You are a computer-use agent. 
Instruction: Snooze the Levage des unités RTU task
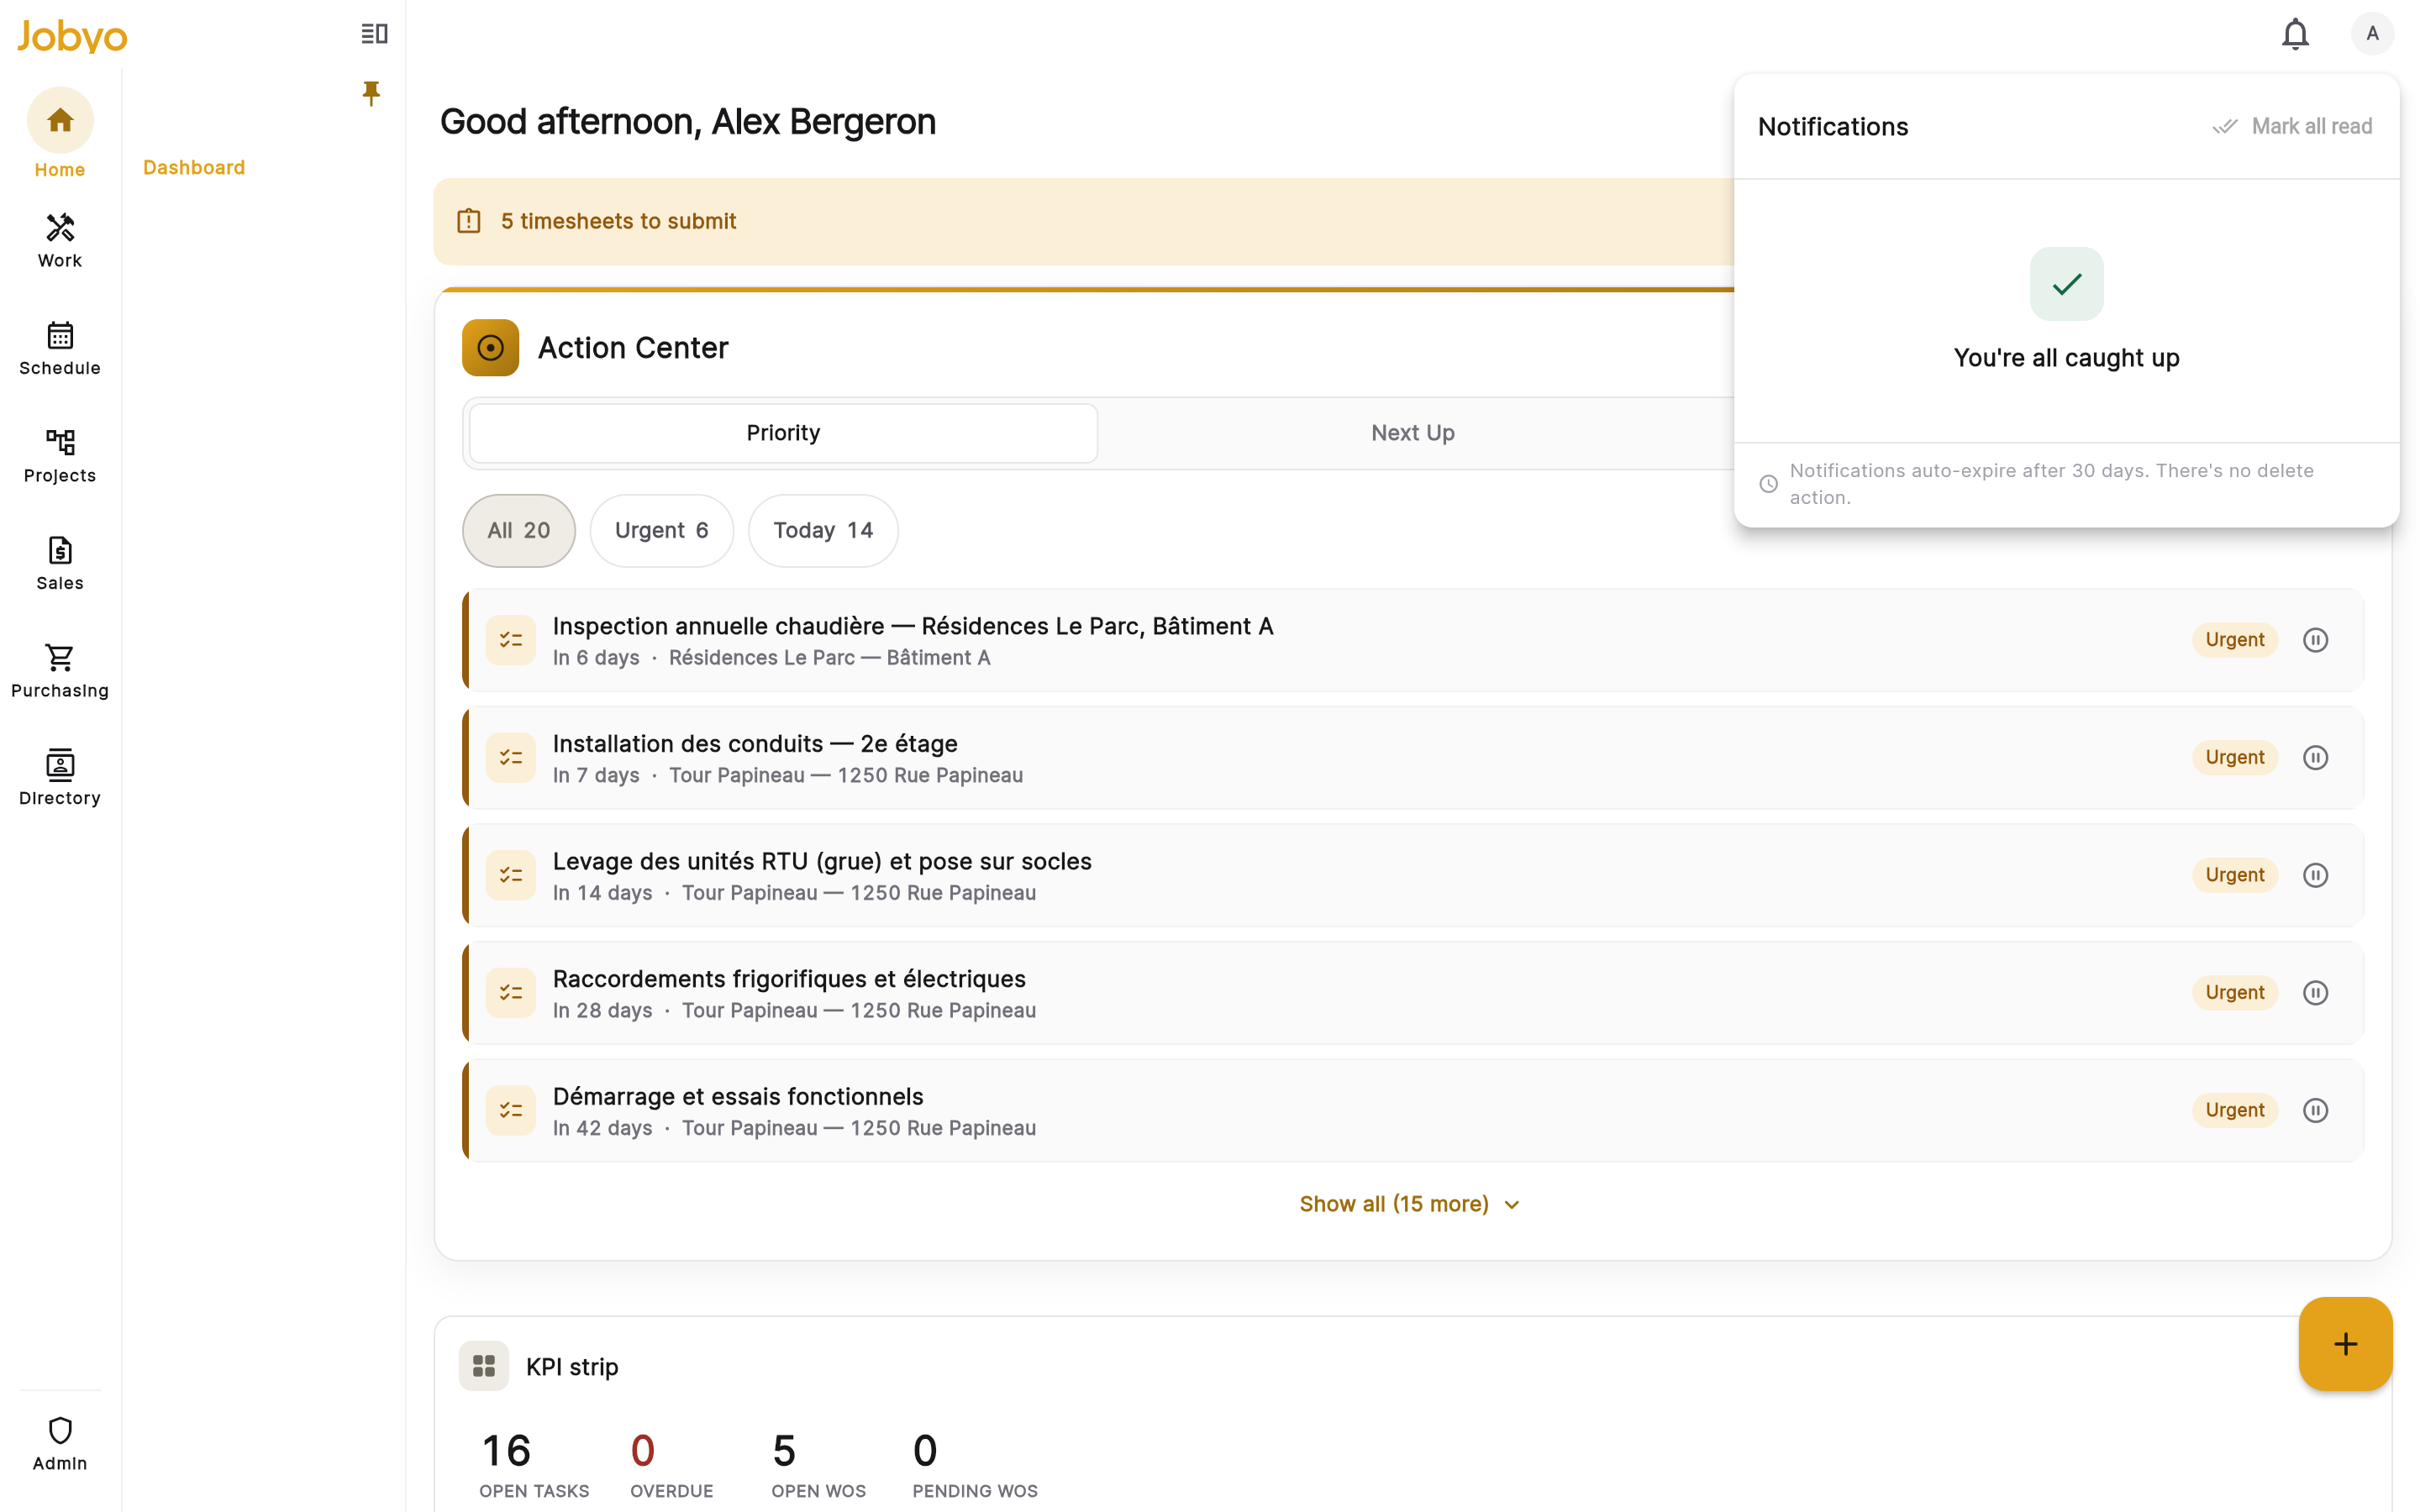point(2315,875)
